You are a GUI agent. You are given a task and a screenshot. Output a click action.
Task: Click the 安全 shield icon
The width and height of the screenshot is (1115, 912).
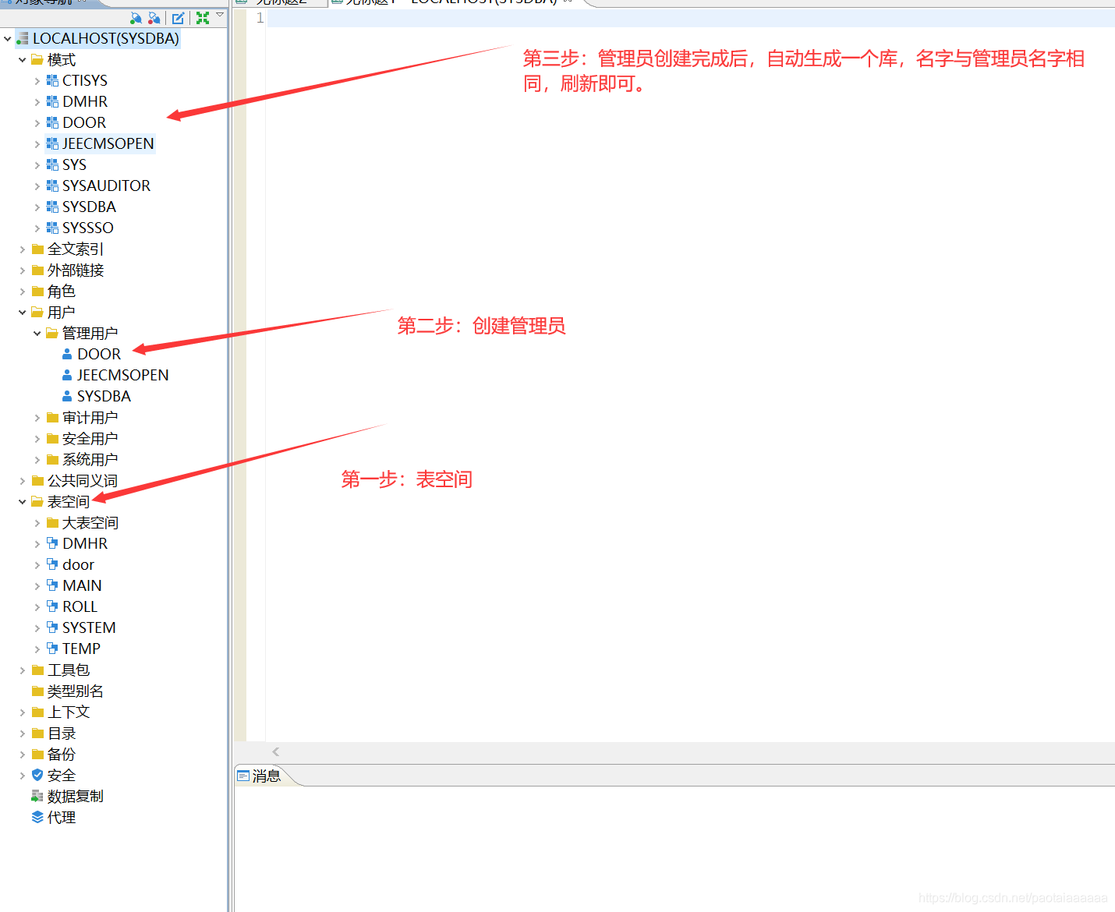click(x=37, y=775)
